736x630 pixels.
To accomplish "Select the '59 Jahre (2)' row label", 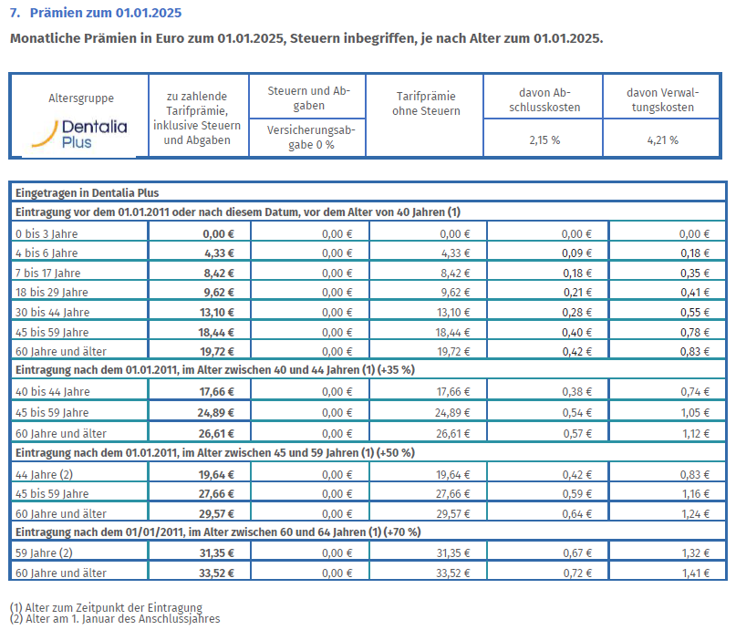I will tap(44, 553).
